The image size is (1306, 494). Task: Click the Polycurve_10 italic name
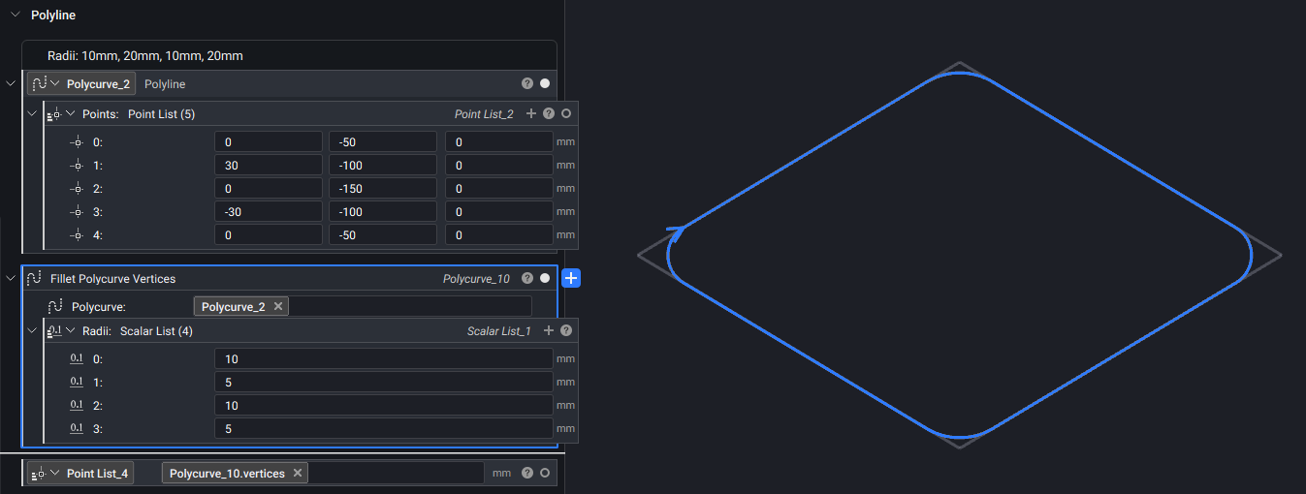[x=476, y=279]
